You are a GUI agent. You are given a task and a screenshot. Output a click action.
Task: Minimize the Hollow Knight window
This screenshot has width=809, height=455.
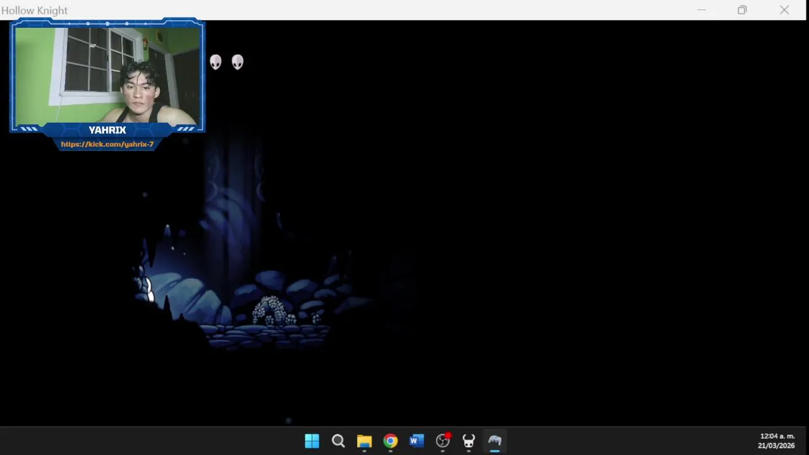[x=701, y=10]
